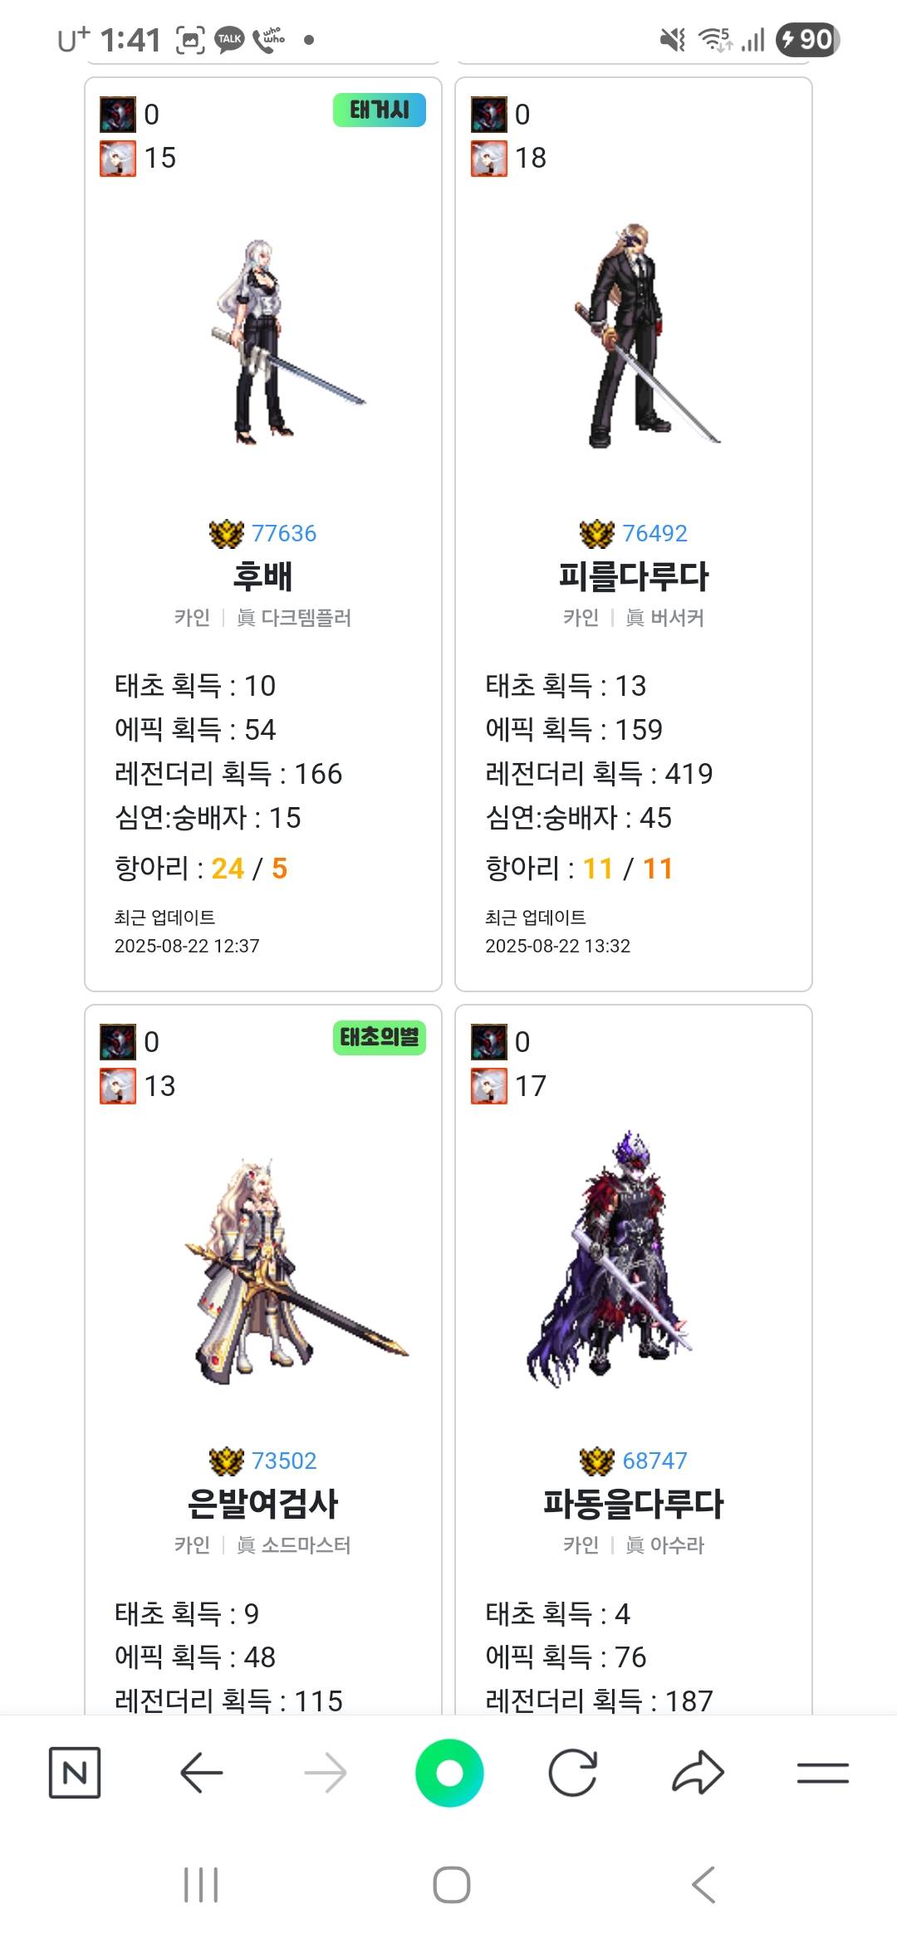Reload the page with the refresh icon

573,1773
